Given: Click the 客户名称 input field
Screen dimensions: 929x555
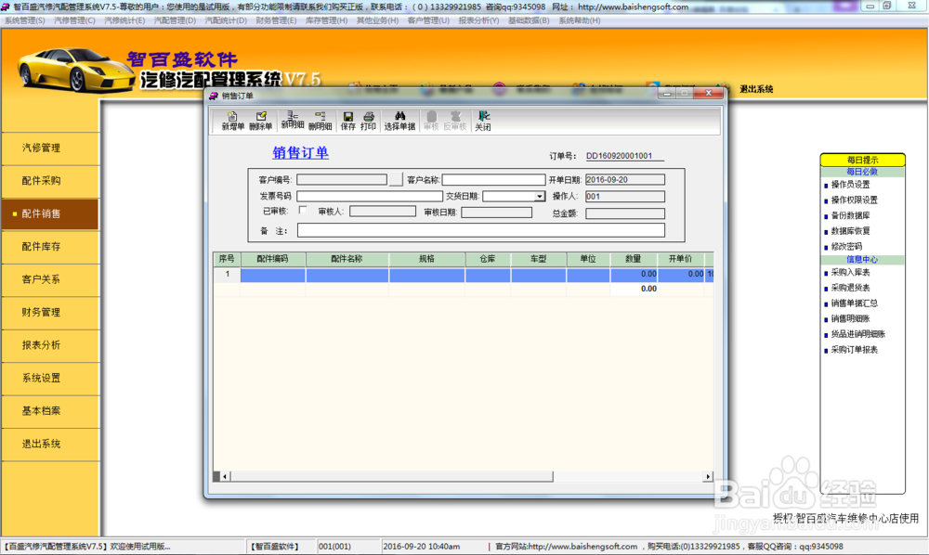Looking at the screenshot, I should pyautogui.click(x=493, y=179).
